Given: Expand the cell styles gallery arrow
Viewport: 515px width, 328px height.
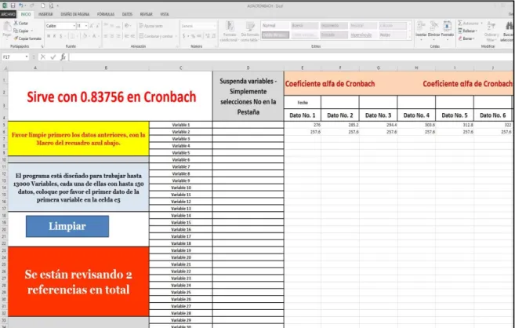Looking at the screenshot, I should 409,37.
